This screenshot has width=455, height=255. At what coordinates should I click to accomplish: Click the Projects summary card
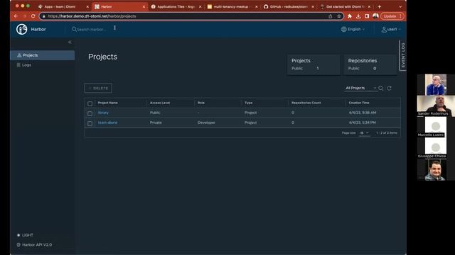(314, 64)
